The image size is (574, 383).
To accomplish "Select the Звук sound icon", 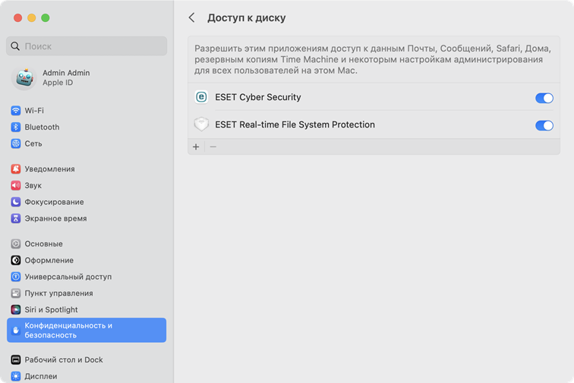I will point(15,186).
